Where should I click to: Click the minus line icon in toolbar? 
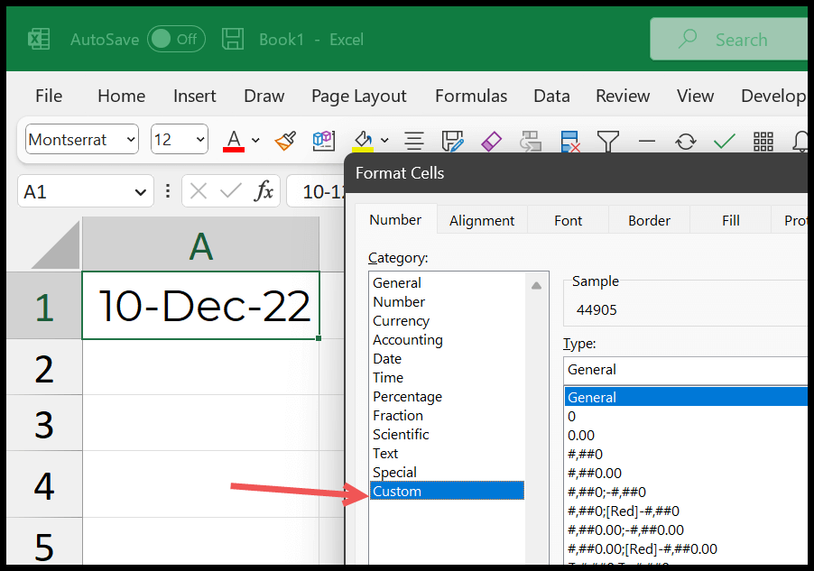(647, 141)
